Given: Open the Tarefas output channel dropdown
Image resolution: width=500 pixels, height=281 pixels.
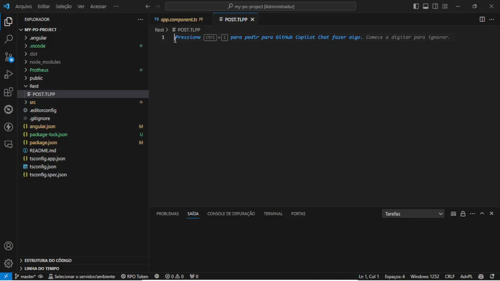Looking at the screenshot, I should click(x=413, y=214).
